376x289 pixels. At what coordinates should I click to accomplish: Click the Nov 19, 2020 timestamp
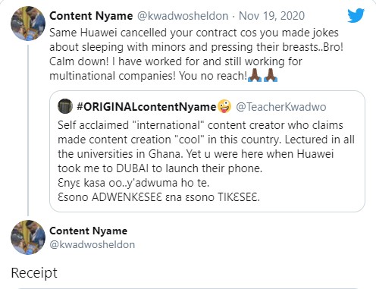(271, 16)
